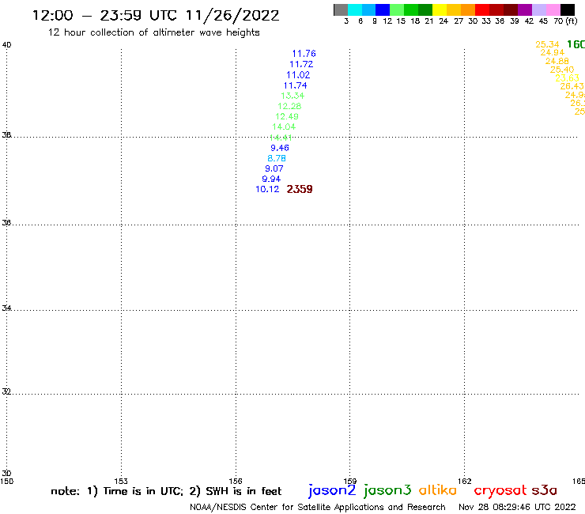585x514 pixels.
Task: Click the '12' label under the legend
Action: pyautogui.click(x=387, y=21)
